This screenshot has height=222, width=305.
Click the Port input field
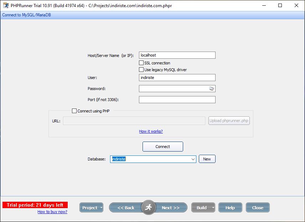point(177,100)
